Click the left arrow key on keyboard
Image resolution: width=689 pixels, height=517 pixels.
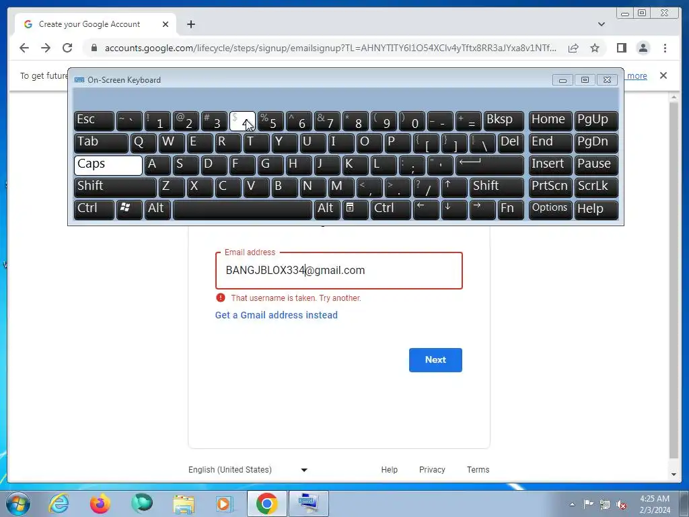(x=426, y=209)
